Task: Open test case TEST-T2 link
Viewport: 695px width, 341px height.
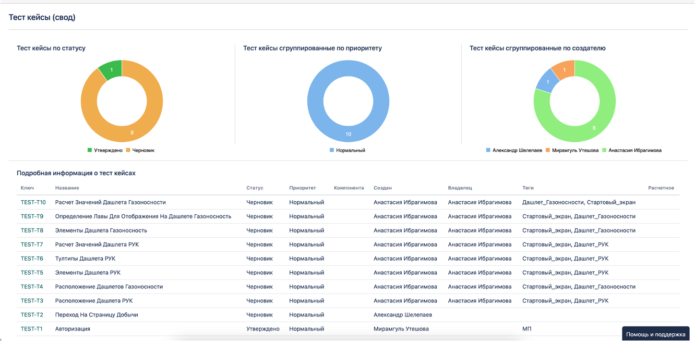Action: pos(32,315)
